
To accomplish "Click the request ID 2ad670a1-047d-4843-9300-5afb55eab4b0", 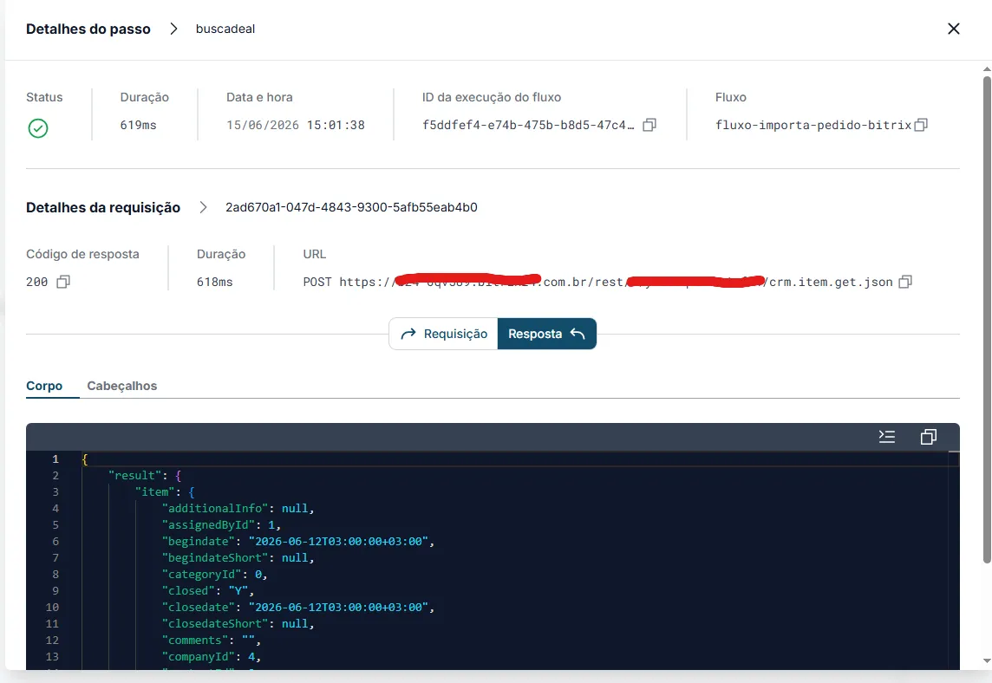I will pyautogui.click(x=351, y=207).
